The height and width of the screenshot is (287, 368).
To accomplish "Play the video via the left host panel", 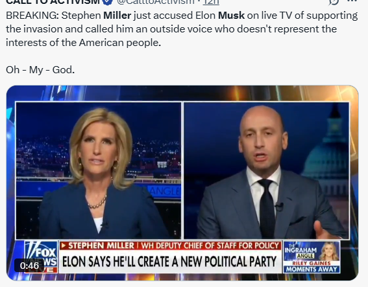I will 99,170.
